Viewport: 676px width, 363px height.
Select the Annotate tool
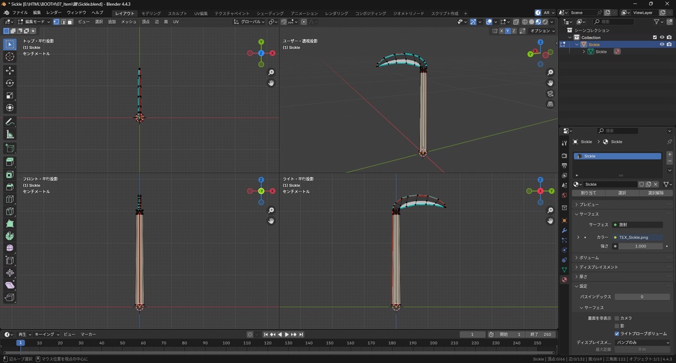coord(9,122)
